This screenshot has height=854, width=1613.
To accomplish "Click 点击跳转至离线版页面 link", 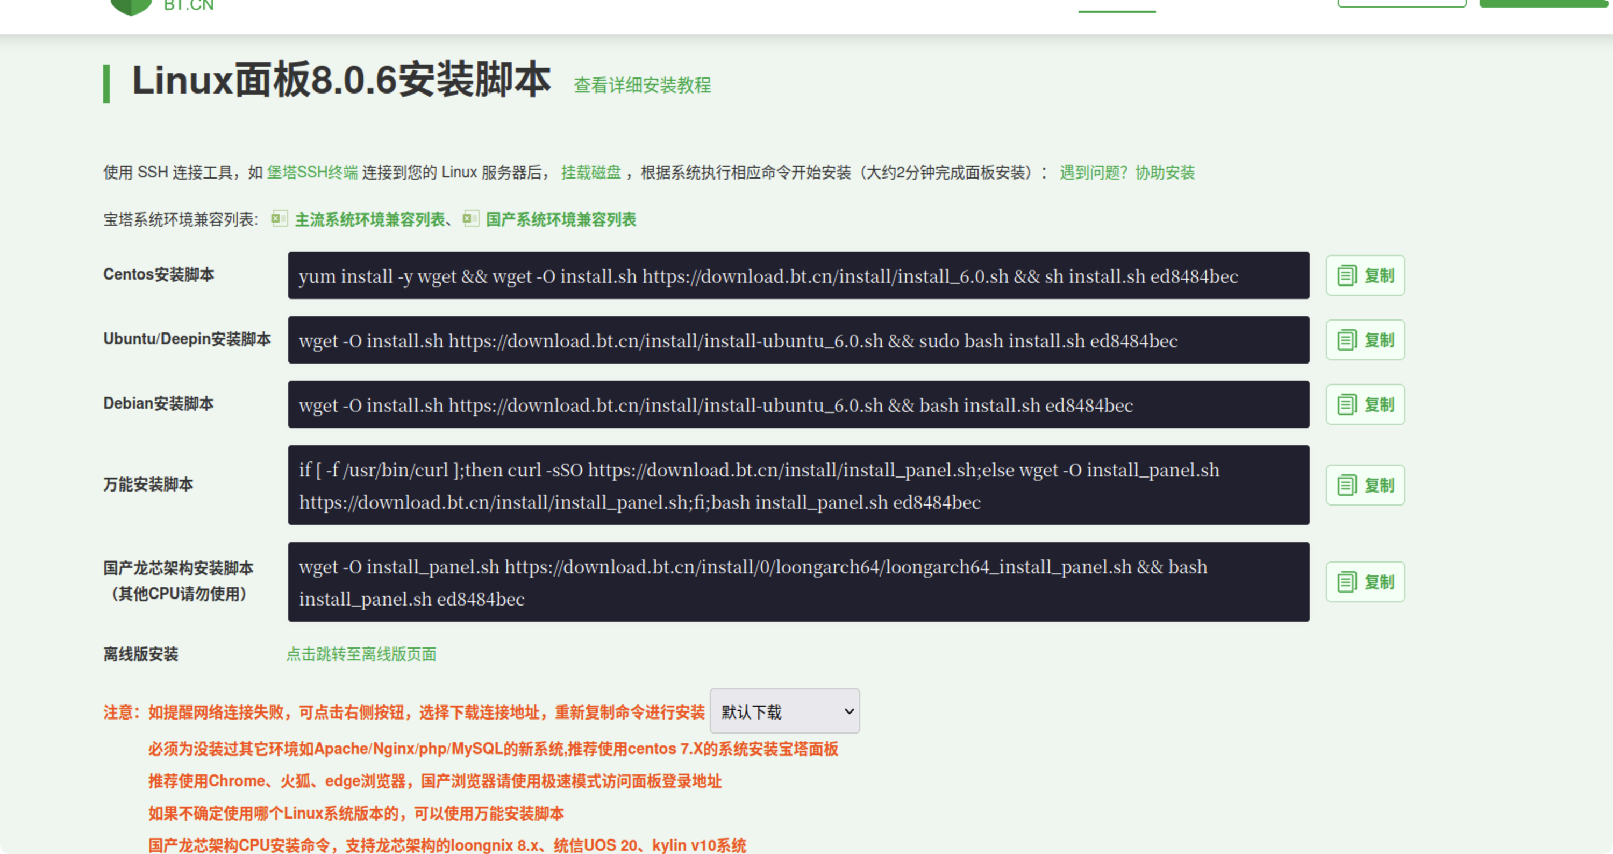I will (x=361, y=654).
